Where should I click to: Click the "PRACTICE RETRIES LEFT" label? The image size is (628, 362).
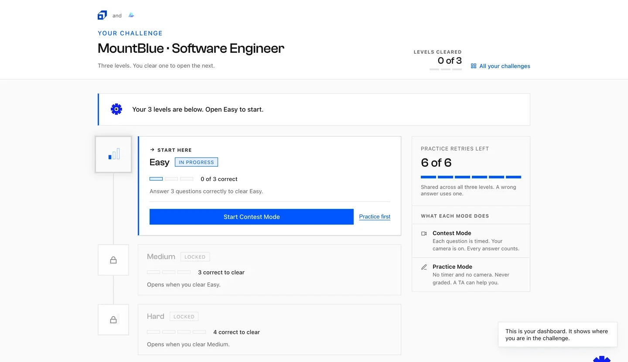point(455,149)
